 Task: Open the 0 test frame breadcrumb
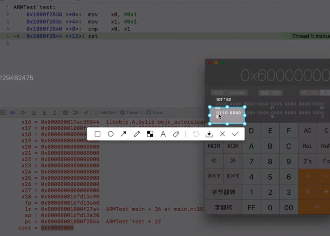(155, 112)
